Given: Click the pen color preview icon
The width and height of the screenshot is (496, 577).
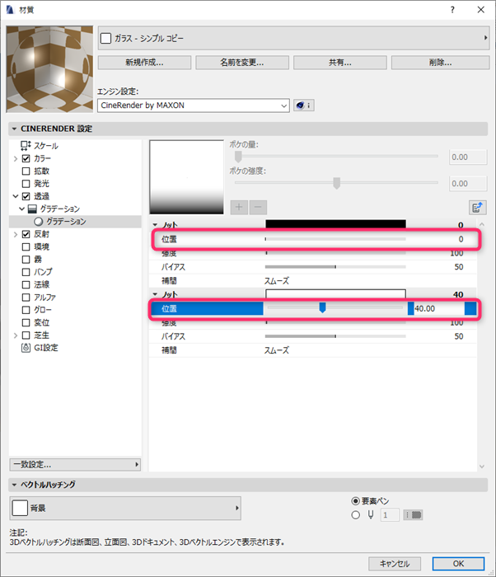Looking at the screenshot, I should (413, 515).
